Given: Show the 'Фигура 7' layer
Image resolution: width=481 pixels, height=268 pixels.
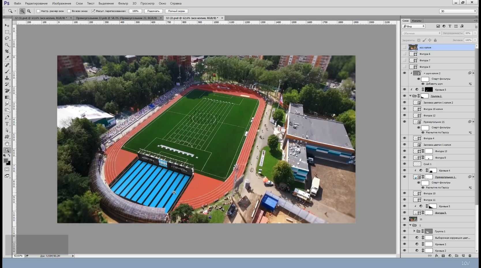Looking at the screenshot, I should 404,60.
